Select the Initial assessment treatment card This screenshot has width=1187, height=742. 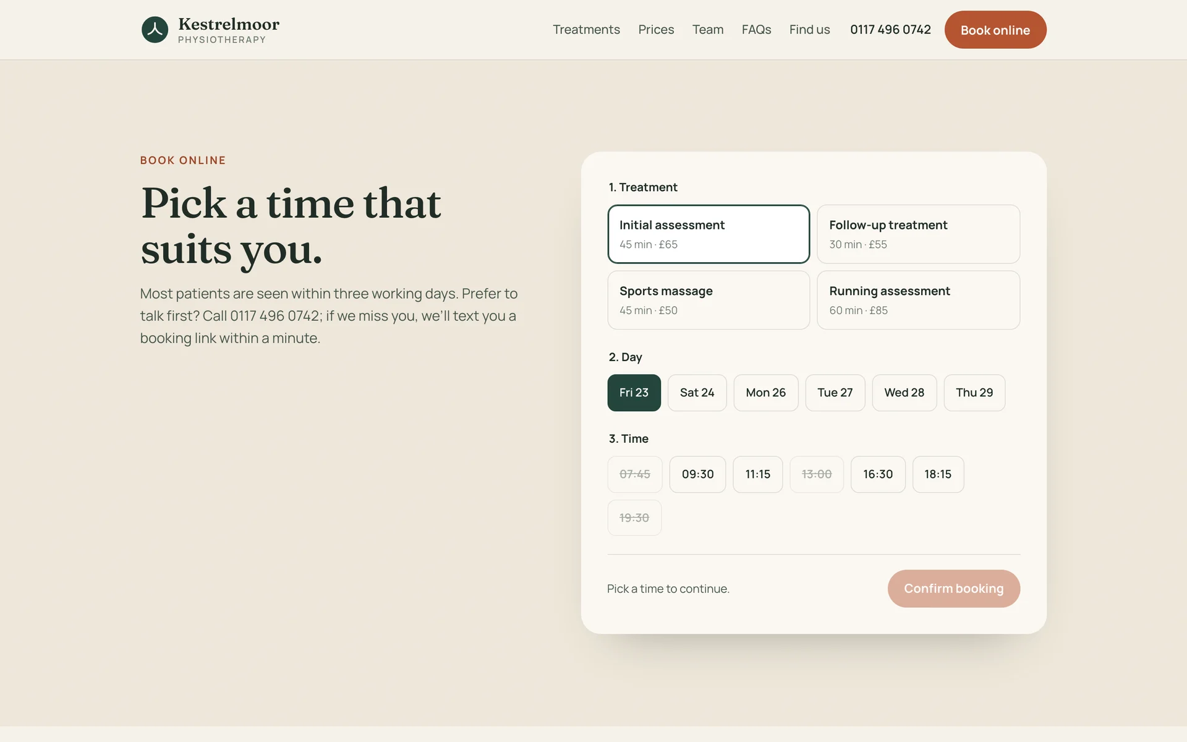point(708,234)
